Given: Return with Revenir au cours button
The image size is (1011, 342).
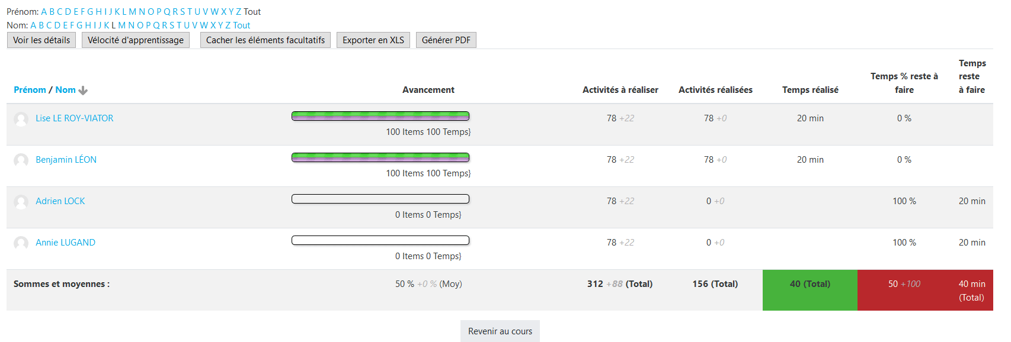Looking at the screenshot, I should 500,331.
